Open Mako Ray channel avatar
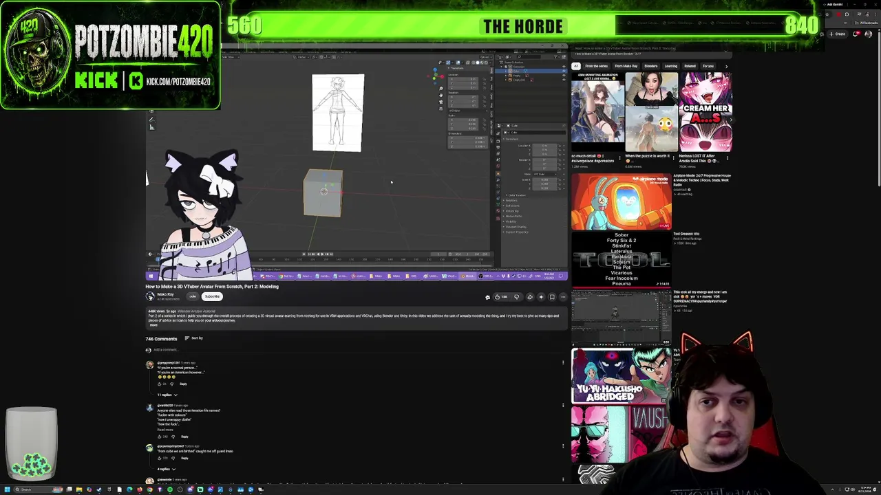The width and height of the screenshot is (881, 495). pos(150,296)
